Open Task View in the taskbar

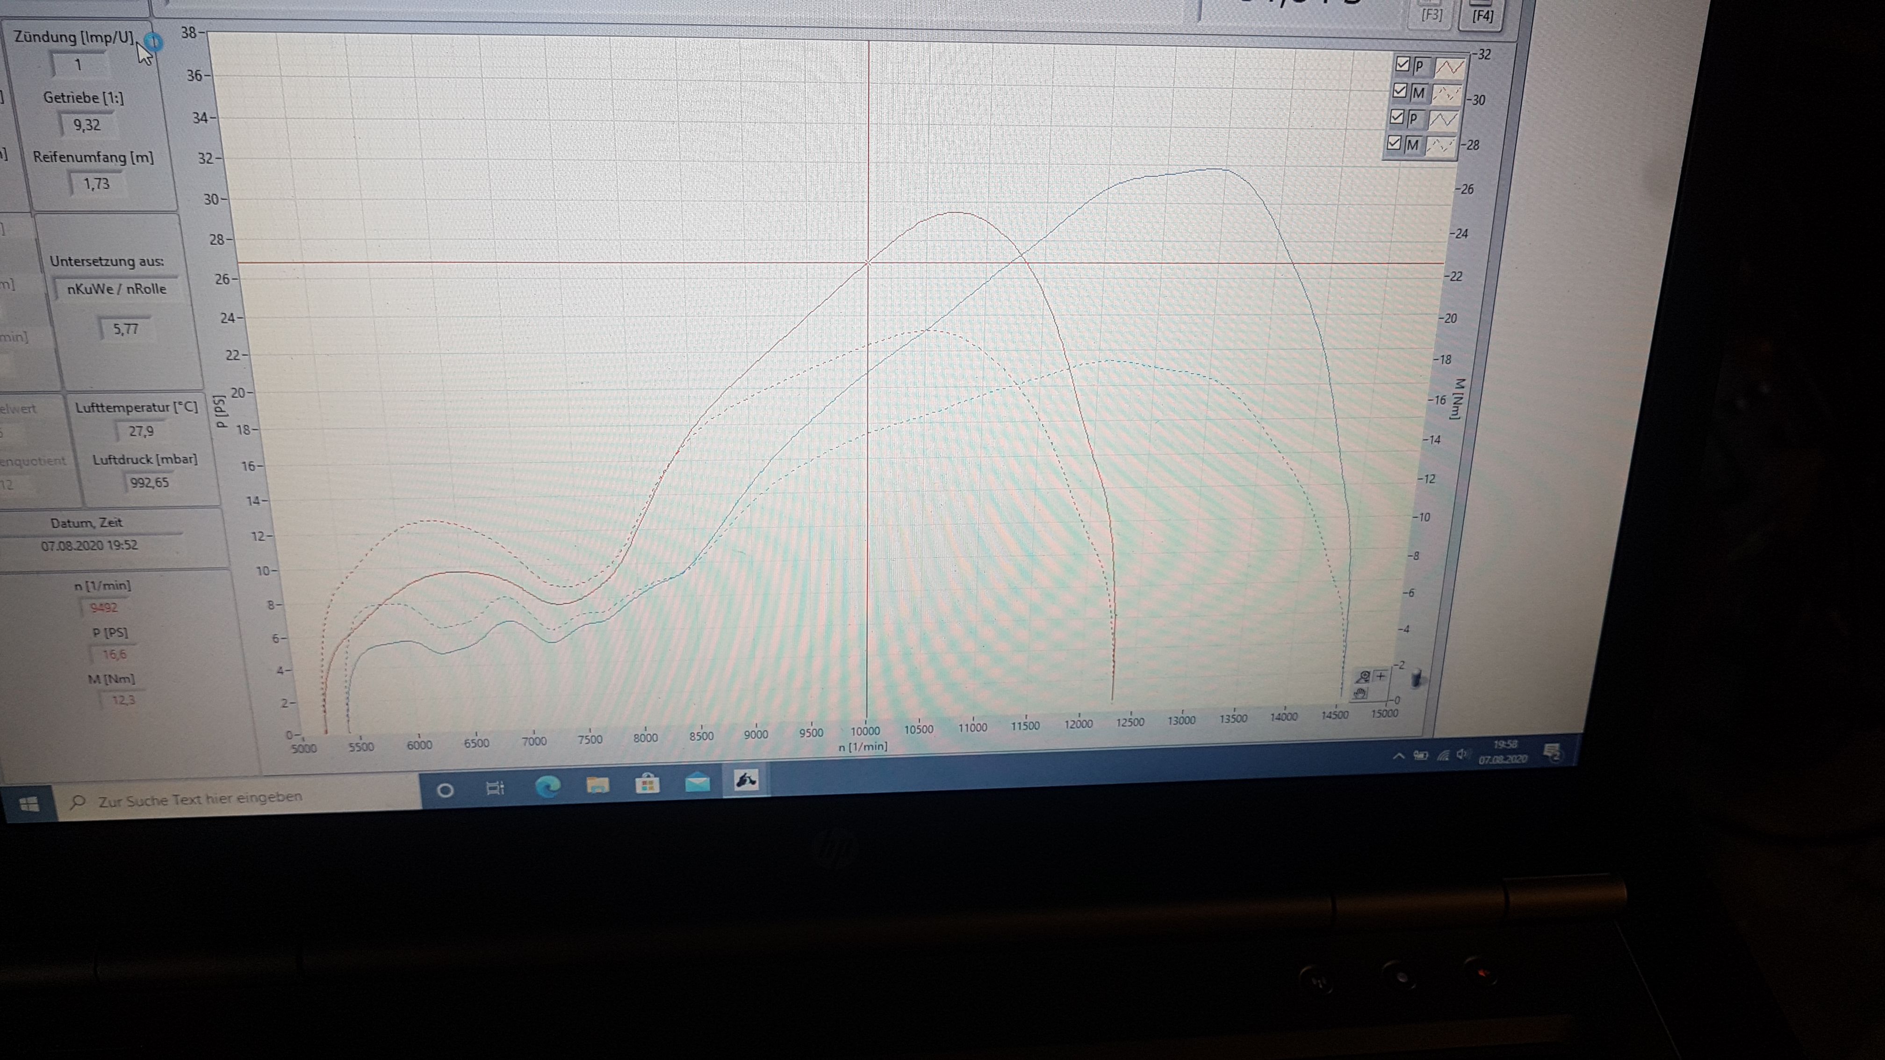tap(496, 788)
